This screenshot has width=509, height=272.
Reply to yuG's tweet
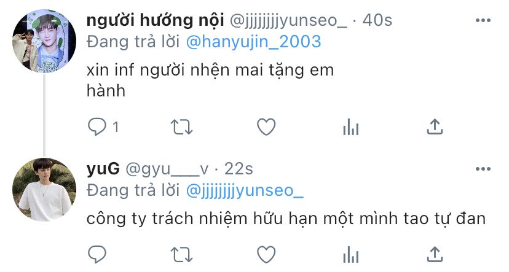click(x=97, y=254)
